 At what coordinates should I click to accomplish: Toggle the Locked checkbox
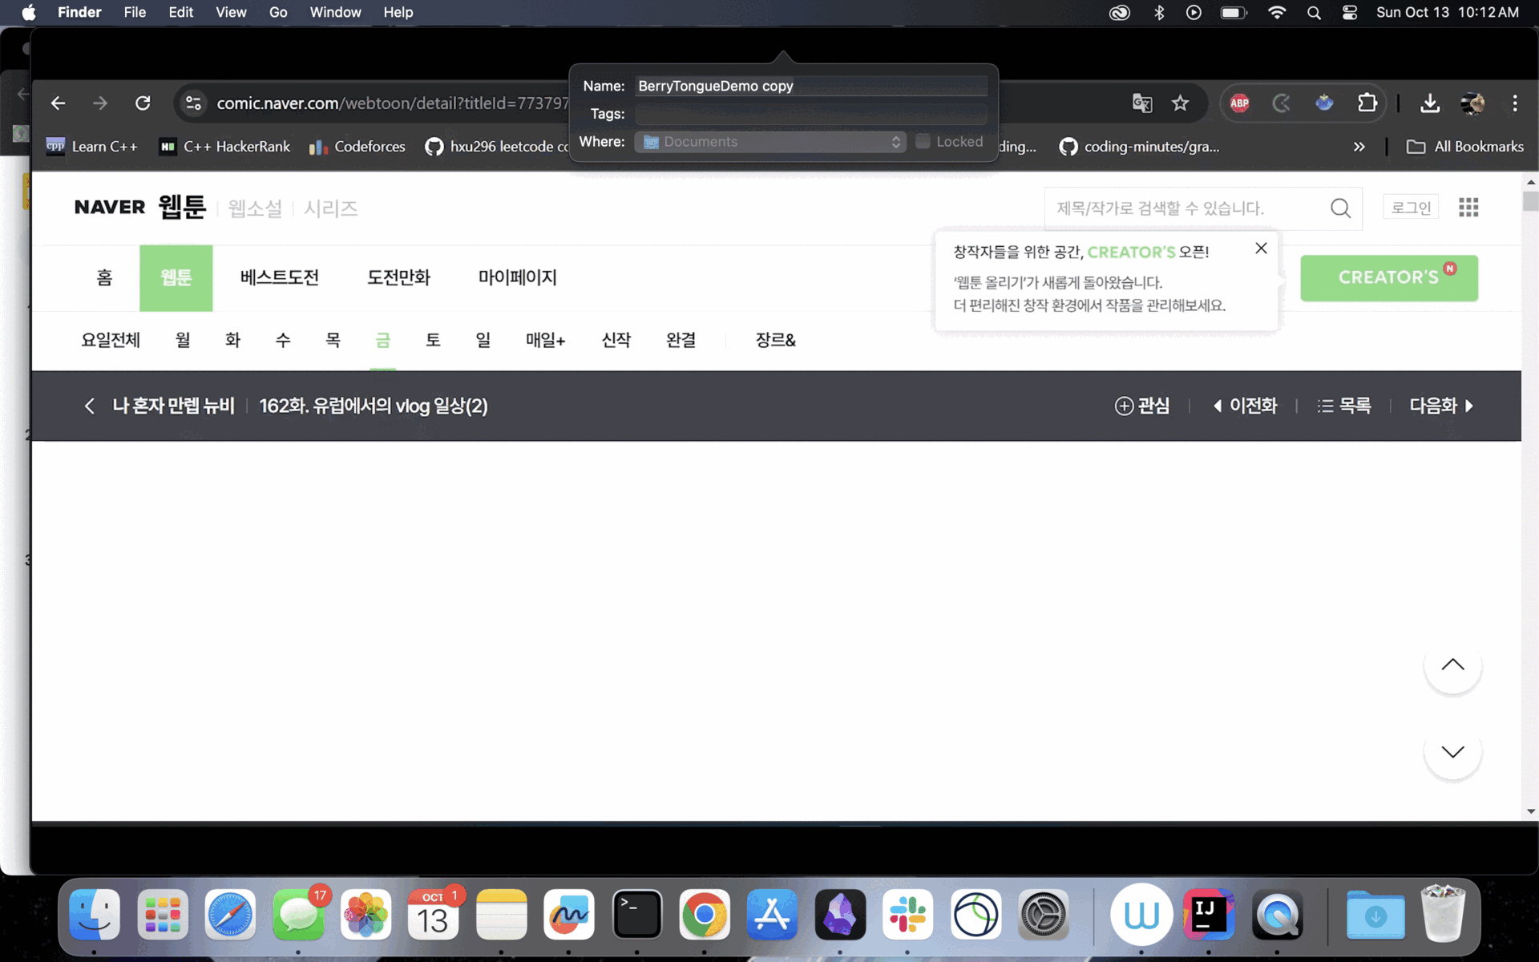click(923, 142)
